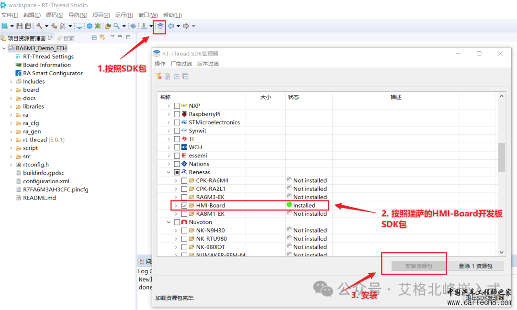Open the 项目(P) menu
The width and height of the screenshot is (517, 310).
pos(101,15)
